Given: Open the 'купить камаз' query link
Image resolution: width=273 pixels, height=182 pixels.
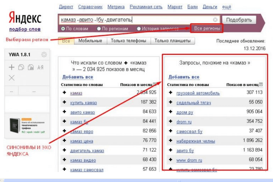Looking at the screenshot, I should click(x=83, y=103).
